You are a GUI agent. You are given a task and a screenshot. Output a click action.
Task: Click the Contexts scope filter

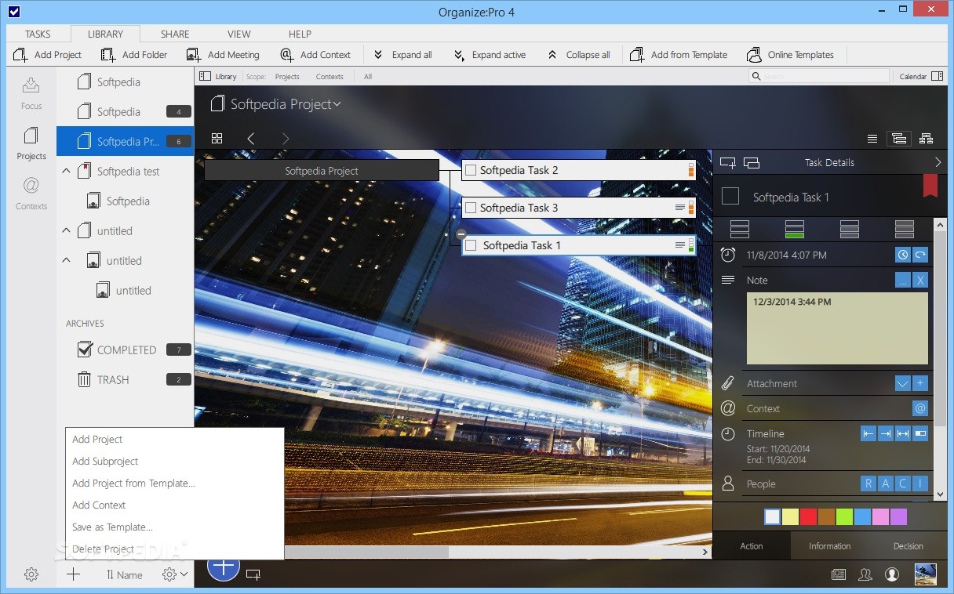(x=330, y=77)
